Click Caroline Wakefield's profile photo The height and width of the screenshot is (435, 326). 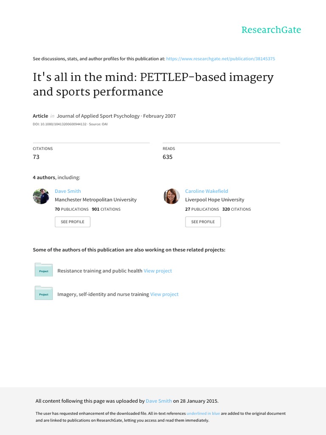(171, 196)
